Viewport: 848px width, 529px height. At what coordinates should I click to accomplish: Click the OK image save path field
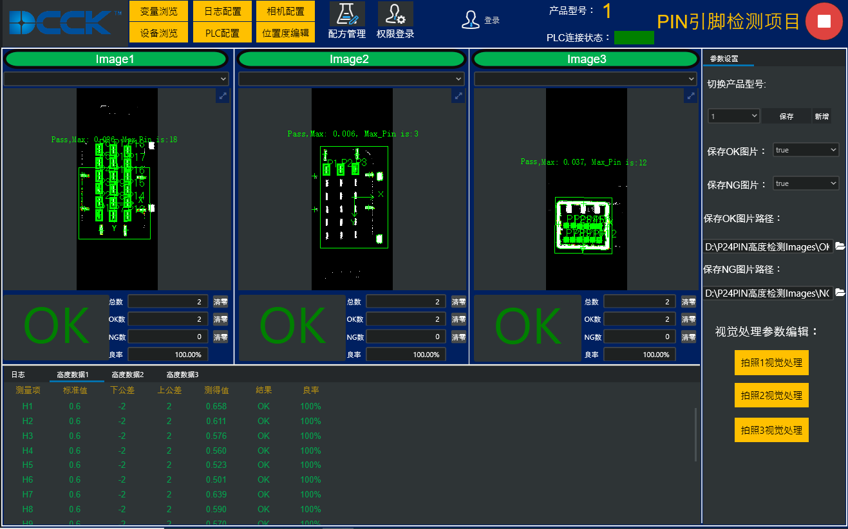click(x=768, y=246)
